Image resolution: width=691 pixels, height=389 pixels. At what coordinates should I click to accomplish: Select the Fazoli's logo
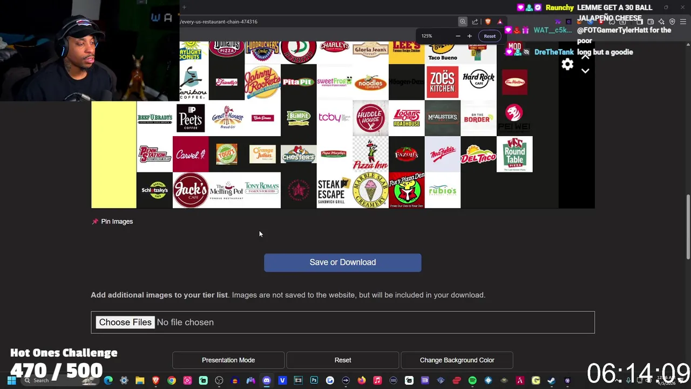click(407, 155)
